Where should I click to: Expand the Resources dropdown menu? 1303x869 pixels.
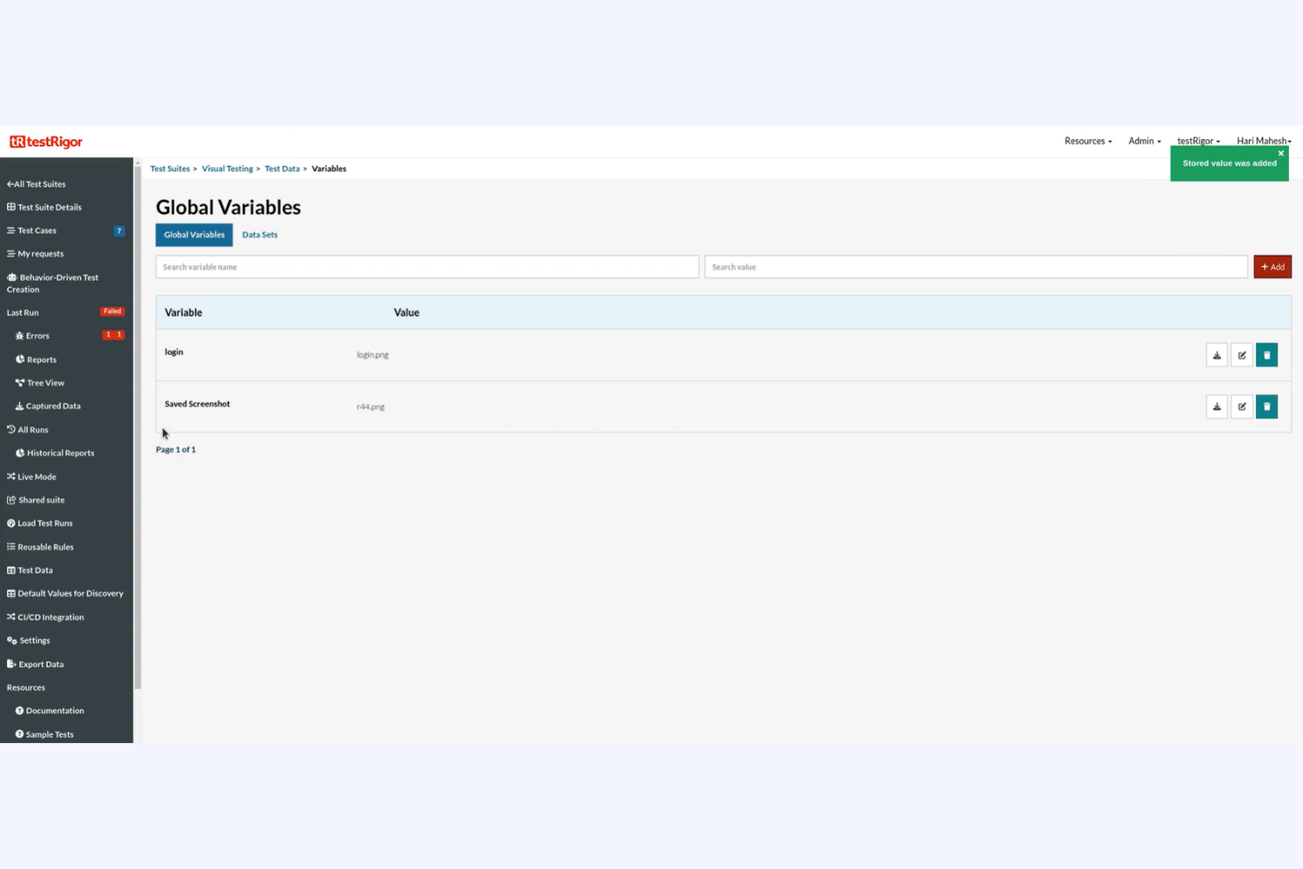click(1086, 141)
